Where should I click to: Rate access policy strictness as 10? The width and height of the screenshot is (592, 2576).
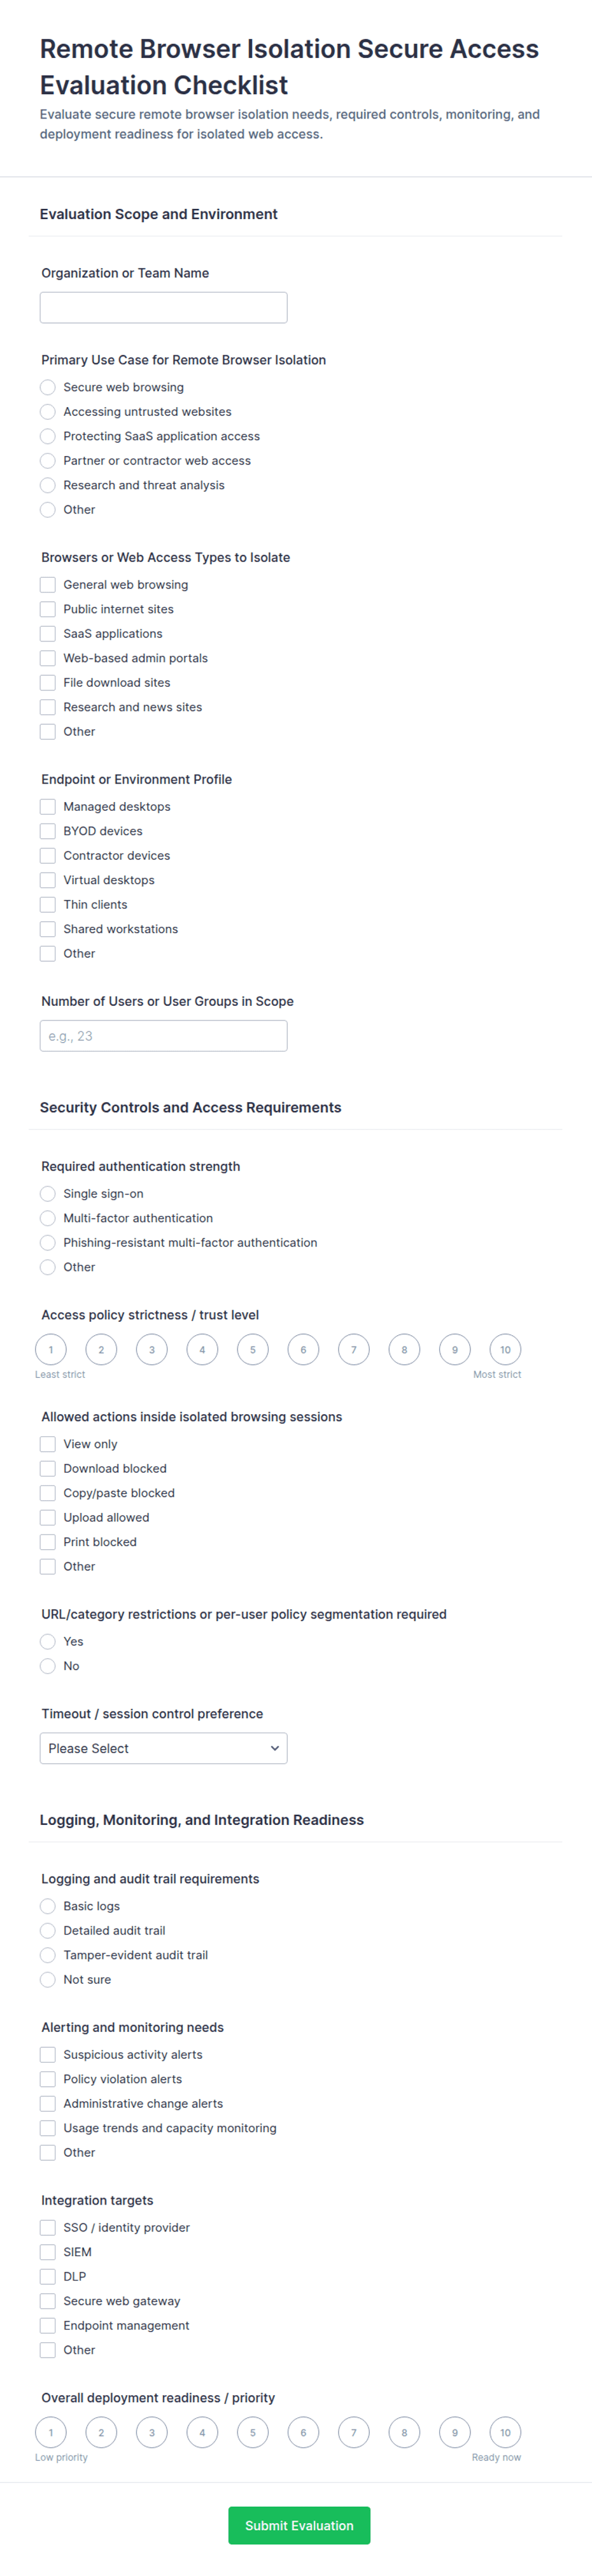click(x=505, y=1349)
